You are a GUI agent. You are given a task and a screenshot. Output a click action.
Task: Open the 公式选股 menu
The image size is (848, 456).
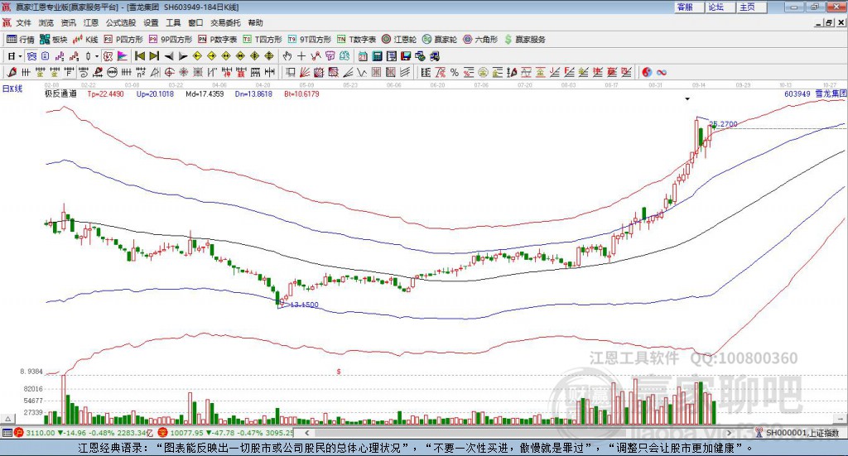click(121, 22)
